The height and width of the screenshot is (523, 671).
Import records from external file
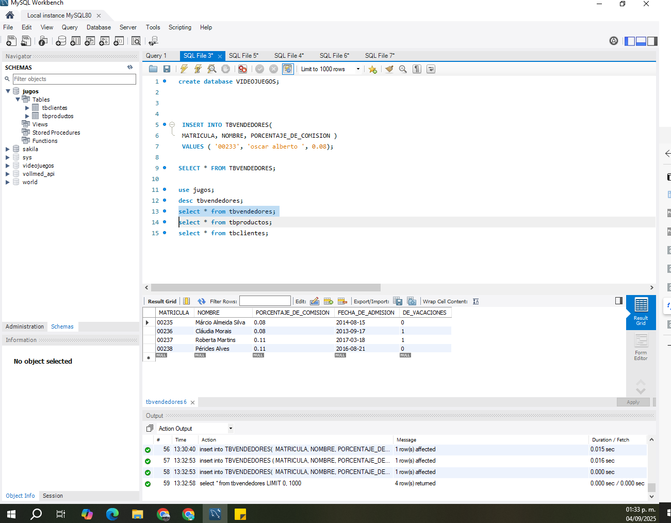point(412,301)
